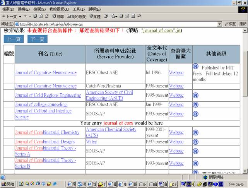Open Journal of Combinatorial Designs link

[x=45, y=142]
